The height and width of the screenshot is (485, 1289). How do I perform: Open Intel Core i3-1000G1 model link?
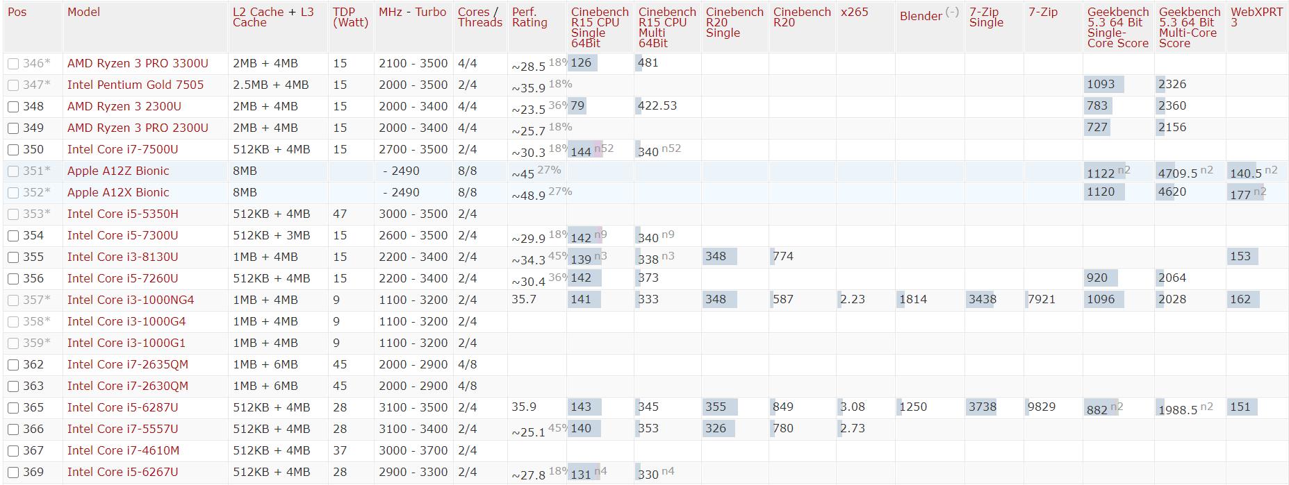point(126,343)
